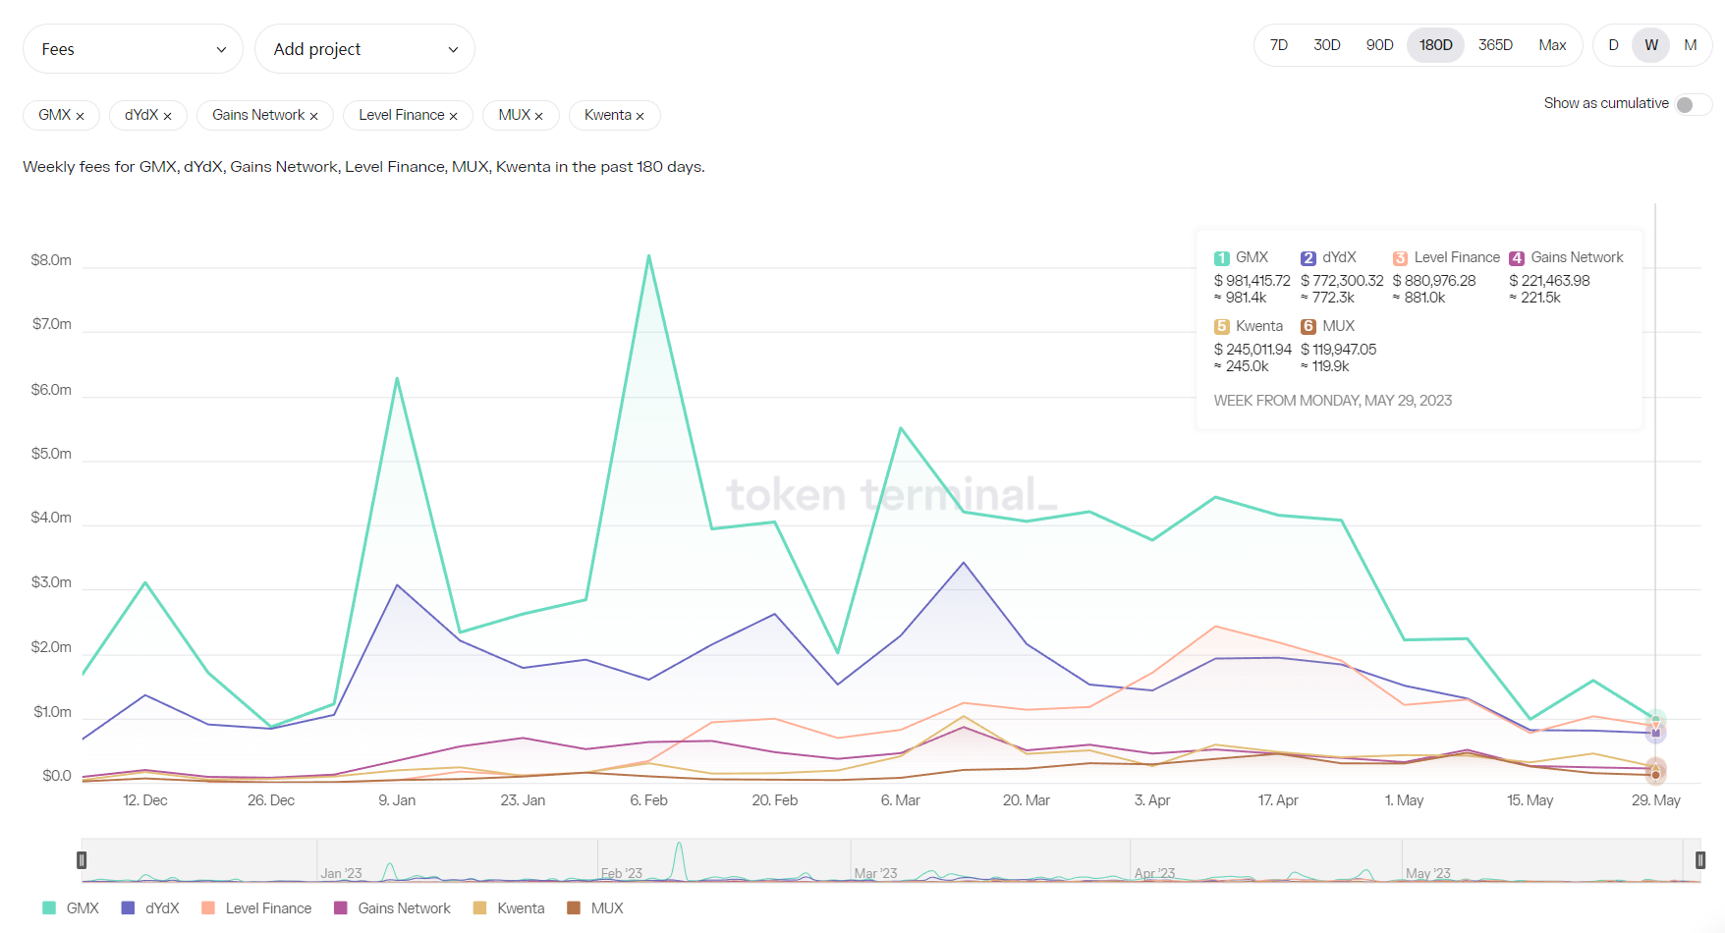Click the 9. Jan x-axis label
The image size is (1725, 933).
point(397,800)
